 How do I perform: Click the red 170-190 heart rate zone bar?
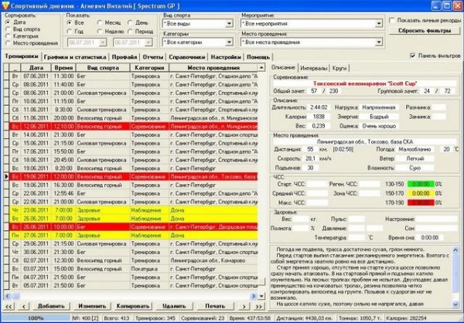coord(421,202)
